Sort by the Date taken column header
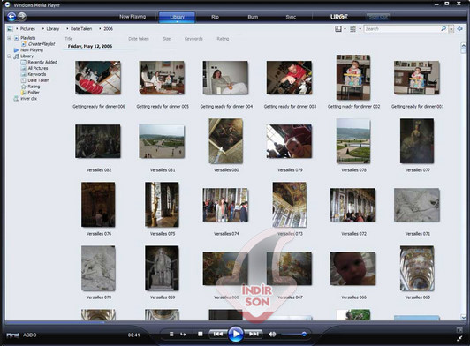The image size is (470, 346). click(x=139, y=39)
